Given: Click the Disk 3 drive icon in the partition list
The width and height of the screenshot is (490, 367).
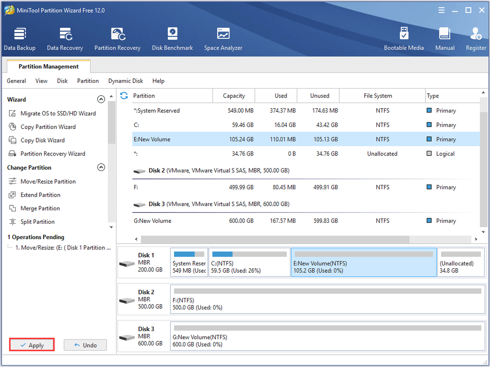Looking at the screenshot, I should 139,205.
